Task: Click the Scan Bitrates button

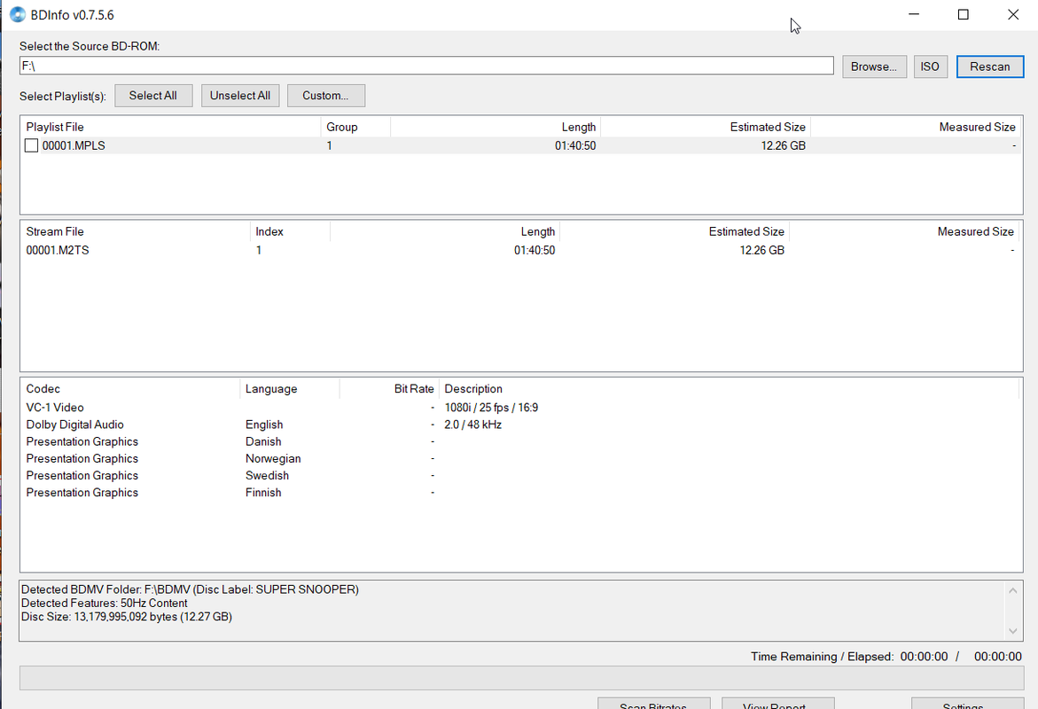Action: click(653, 704)
